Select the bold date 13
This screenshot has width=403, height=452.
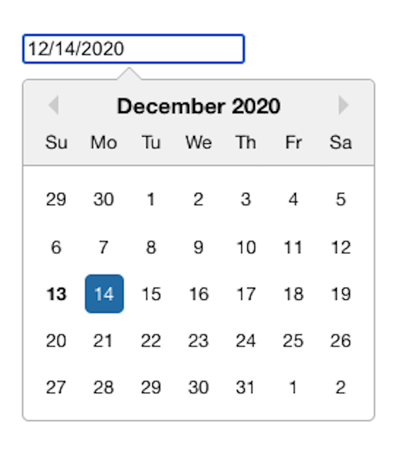pyautogui.click(x=56, y=294)
